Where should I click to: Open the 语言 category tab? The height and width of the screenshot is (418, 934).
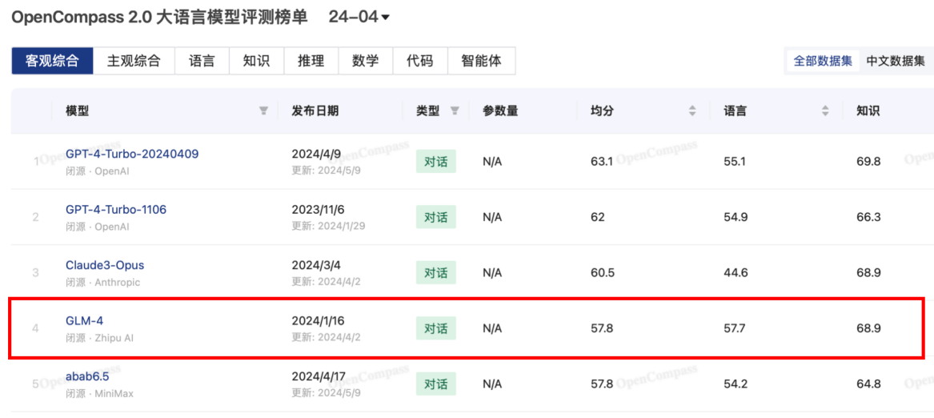tap(202, 61)
